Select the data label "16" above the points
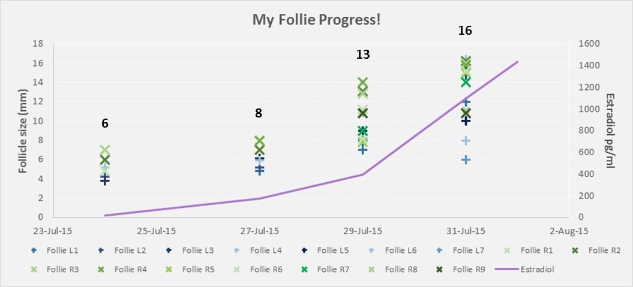Image resolution: width=633 pixels, height=287 pixels. pyautogui.click(x=465, y=31)
